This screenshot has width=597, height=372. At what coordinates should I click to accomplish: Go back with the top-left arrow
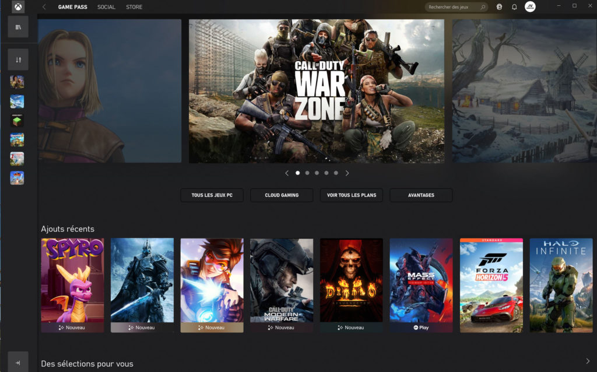coord(44,7)
